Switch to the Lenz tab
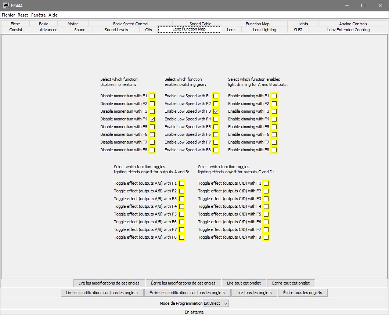This screenshot has height=315, width=389. [x=231, y=30]
